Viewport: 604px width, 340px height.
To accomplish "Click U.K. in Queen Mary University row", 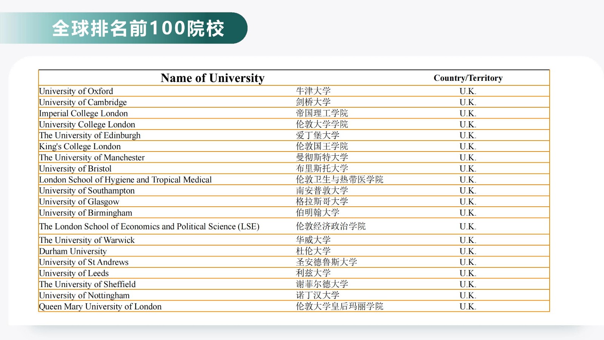I will point(468,306).
